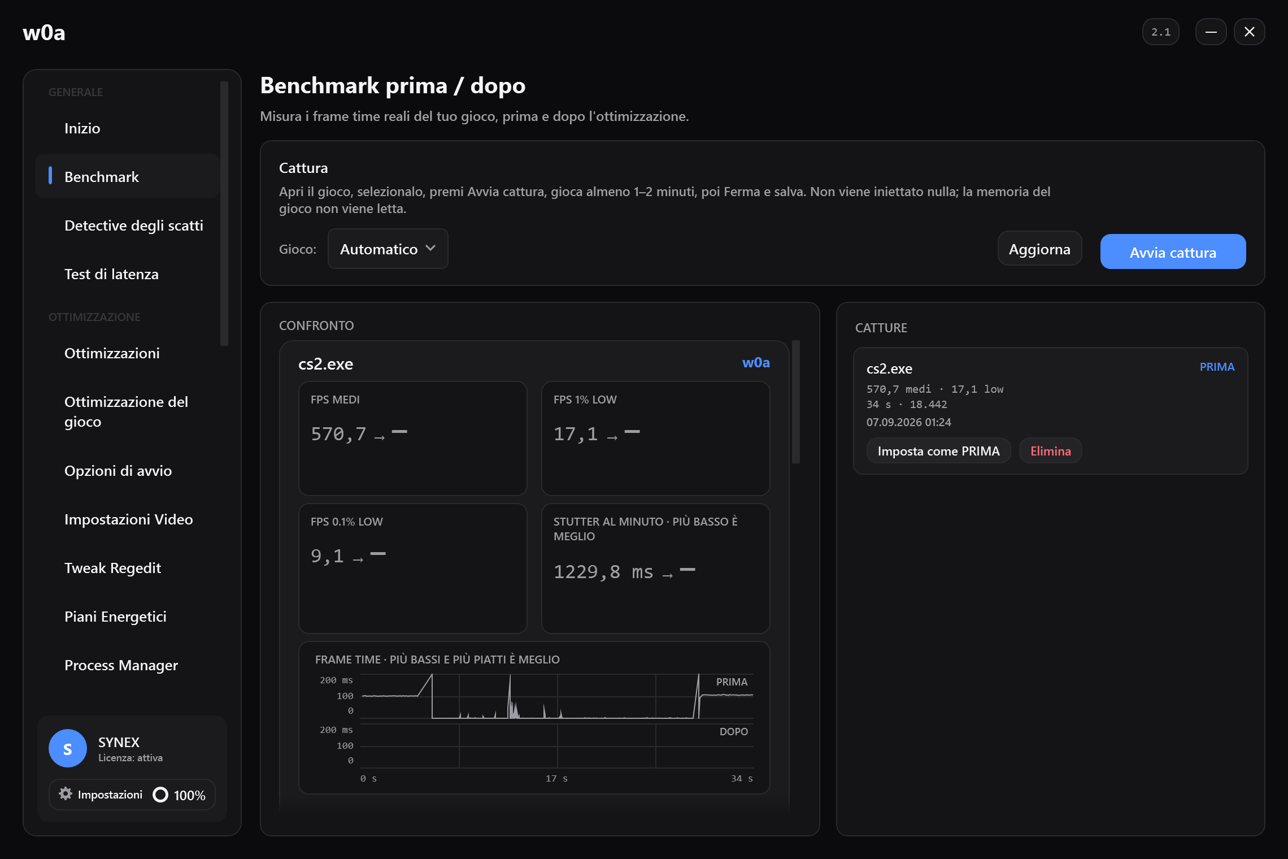The image size is (1288, 859).
Task: Click the Confronto panel scrollbar
Action: click(x=796, y=402)
